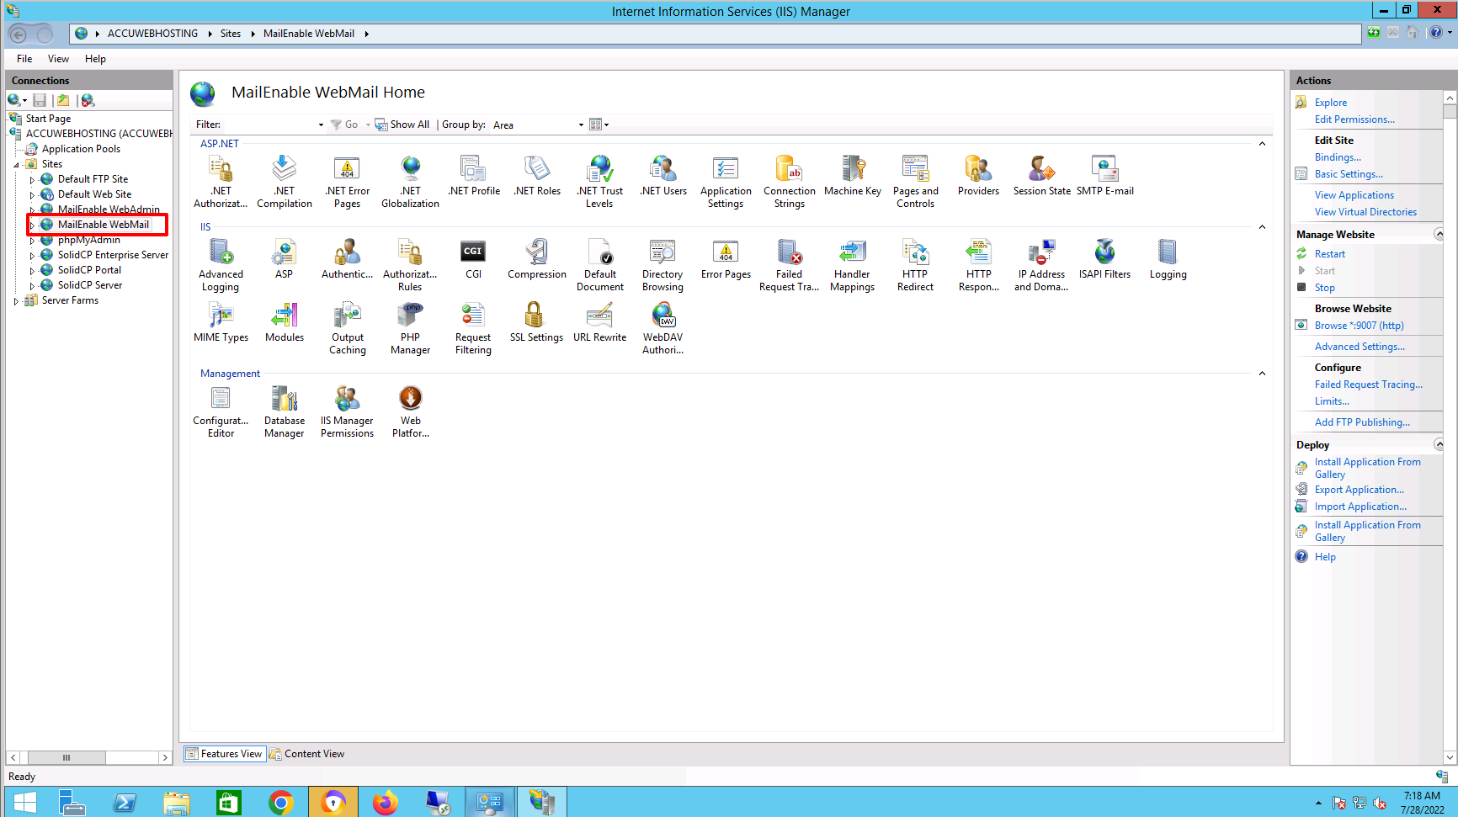This screenshot has height=817, width=1458.
Task: Stop the website
Action: [x=1325, y=288]
